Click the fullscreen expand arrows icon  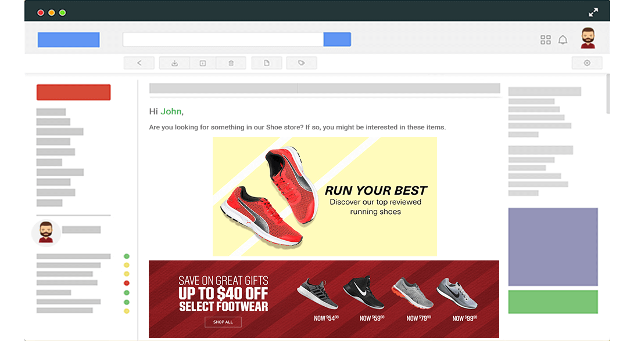(x=593, y=13)
